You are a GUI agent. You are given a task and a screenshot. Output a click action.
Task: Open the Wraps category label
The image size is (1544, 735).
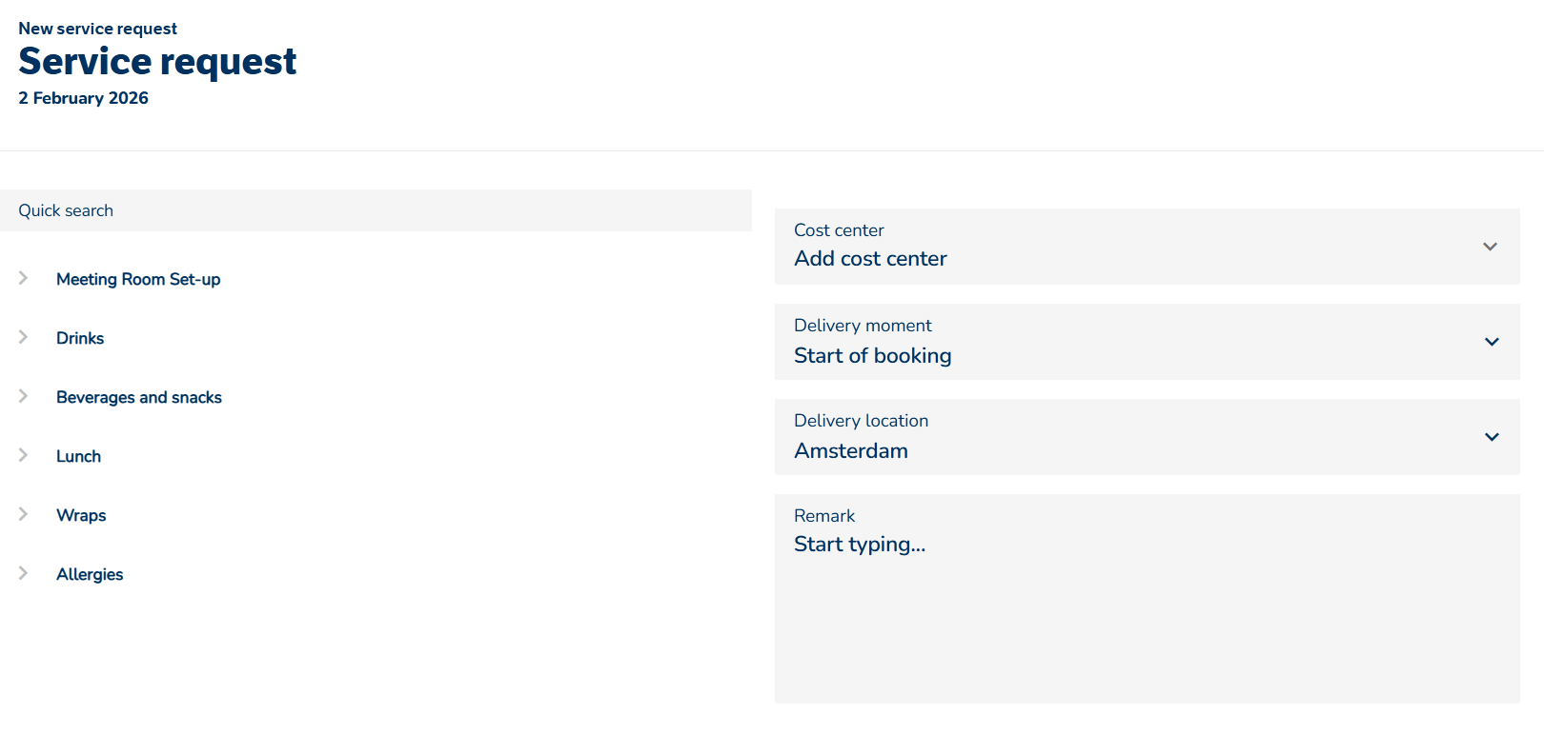(x=81, y=515)
